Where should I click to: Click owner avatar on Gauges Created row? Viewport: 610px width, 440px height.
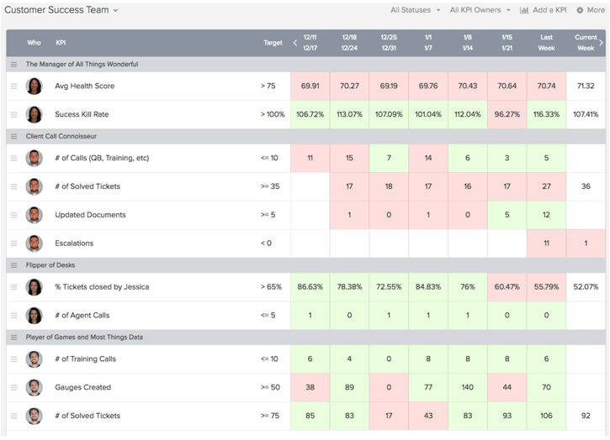[x=34, y=387]
